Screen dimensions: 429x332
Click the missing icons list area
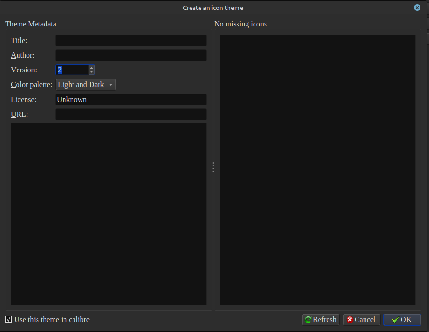point(318,170)
